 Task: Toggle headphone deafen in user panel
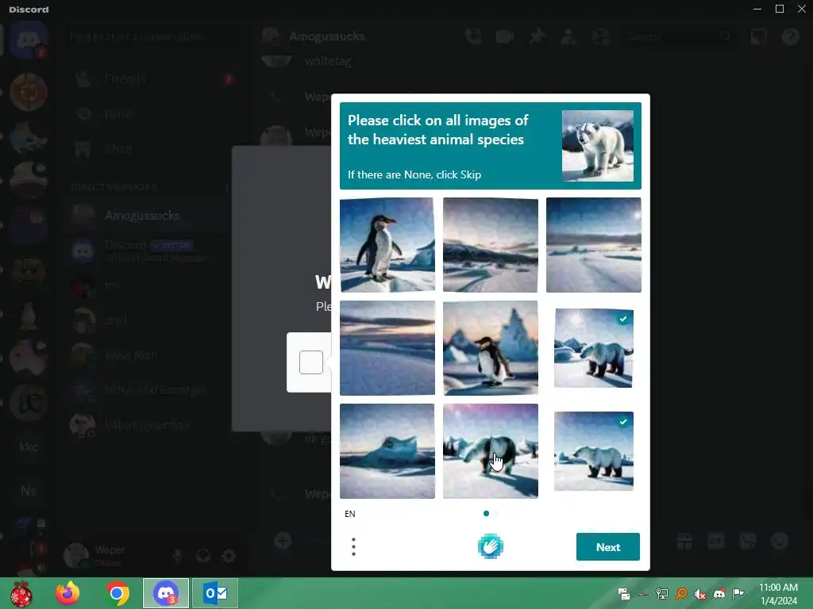(x=203, y=556)
